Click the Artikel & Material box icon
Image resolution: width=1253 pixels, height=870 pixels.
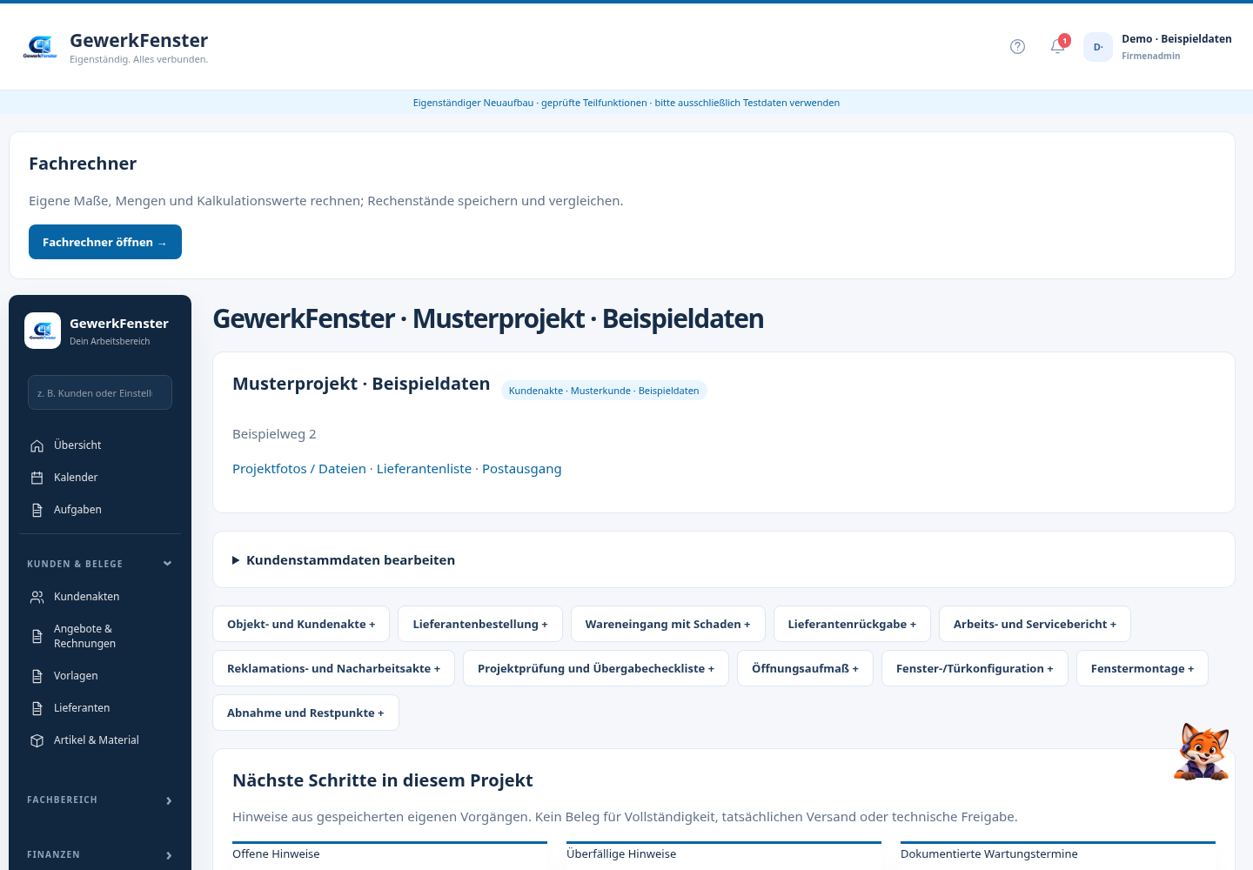pyautogui.click(x=37, y=740)
